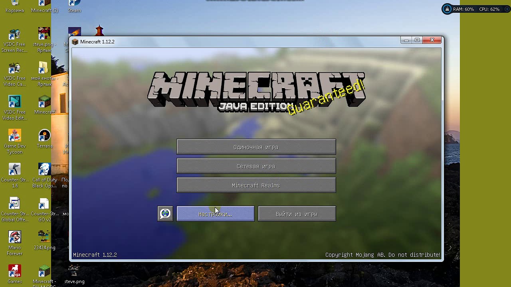Select Games desktop icon
Viewport: 511px width, 287px height.
click(x=15, y=274)
